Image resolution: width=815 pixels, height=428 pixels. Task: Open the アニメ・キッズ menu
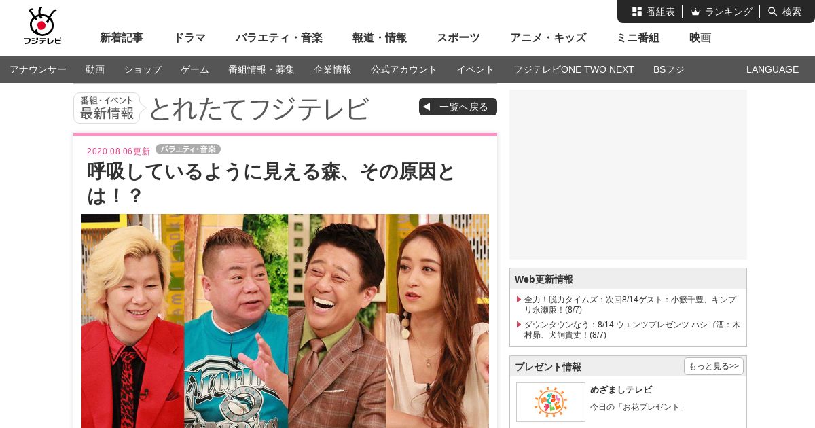tap(548, 38)
